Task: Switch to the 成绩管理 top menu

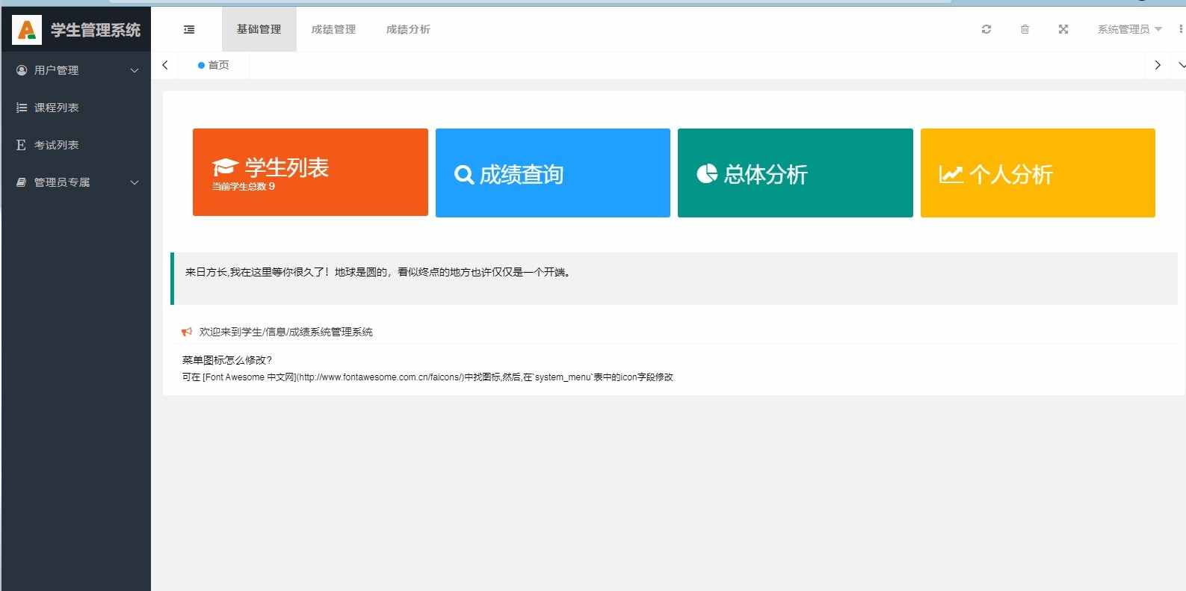Action: pos(333,29)
